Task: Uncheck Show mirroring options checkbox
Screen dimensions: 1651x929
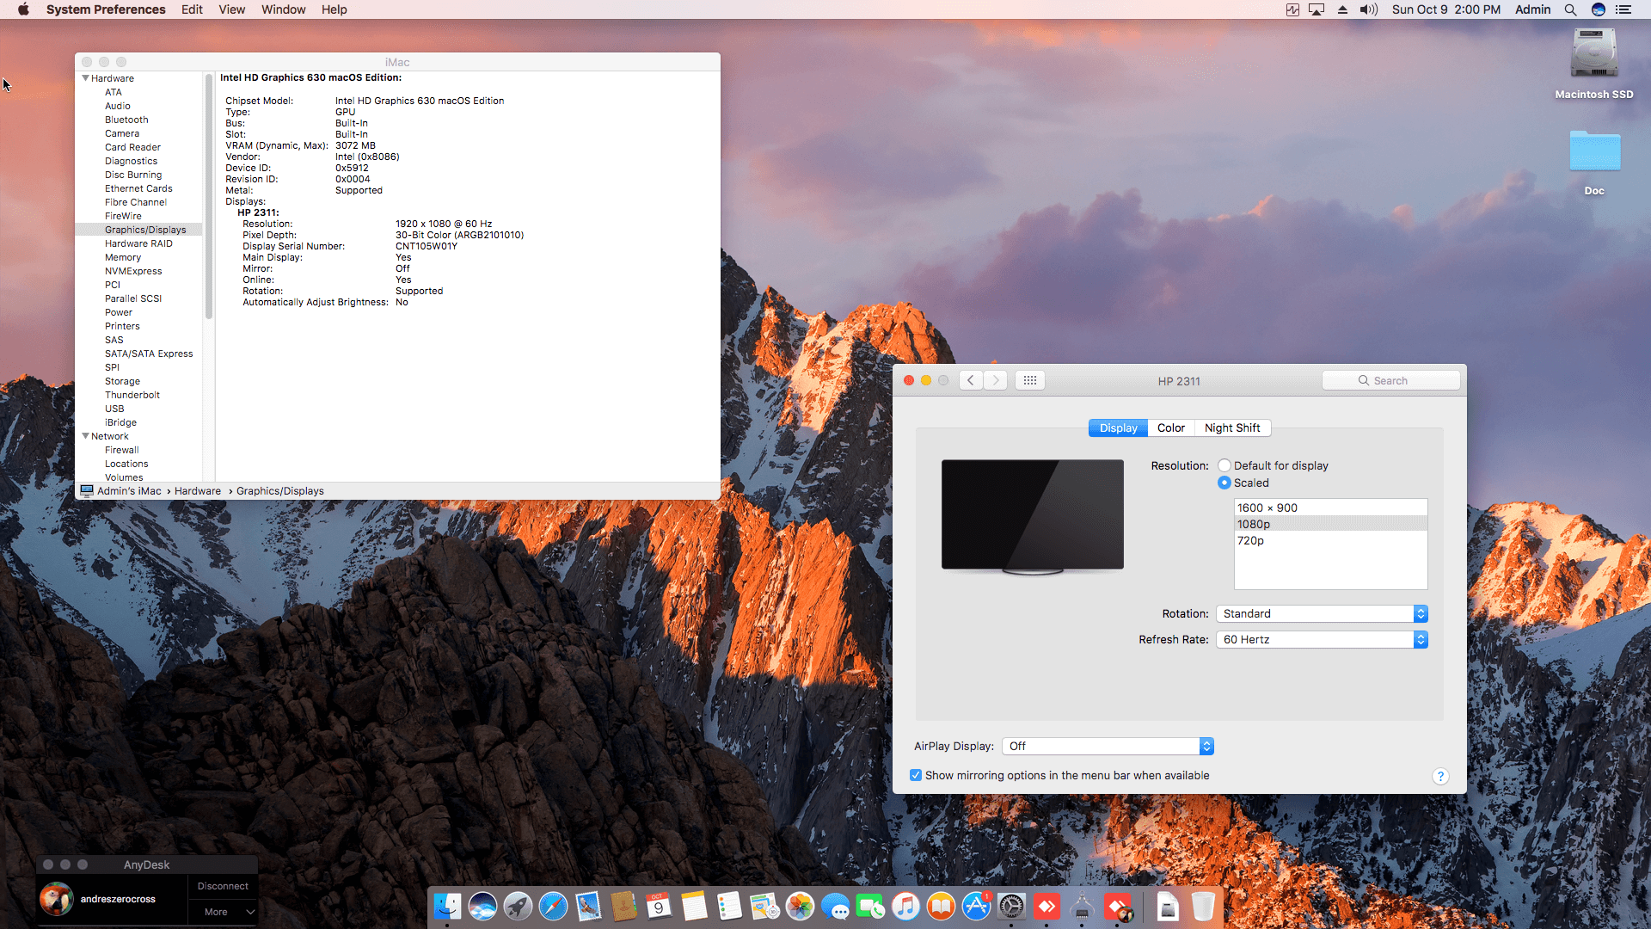Action: click(916, 775)
